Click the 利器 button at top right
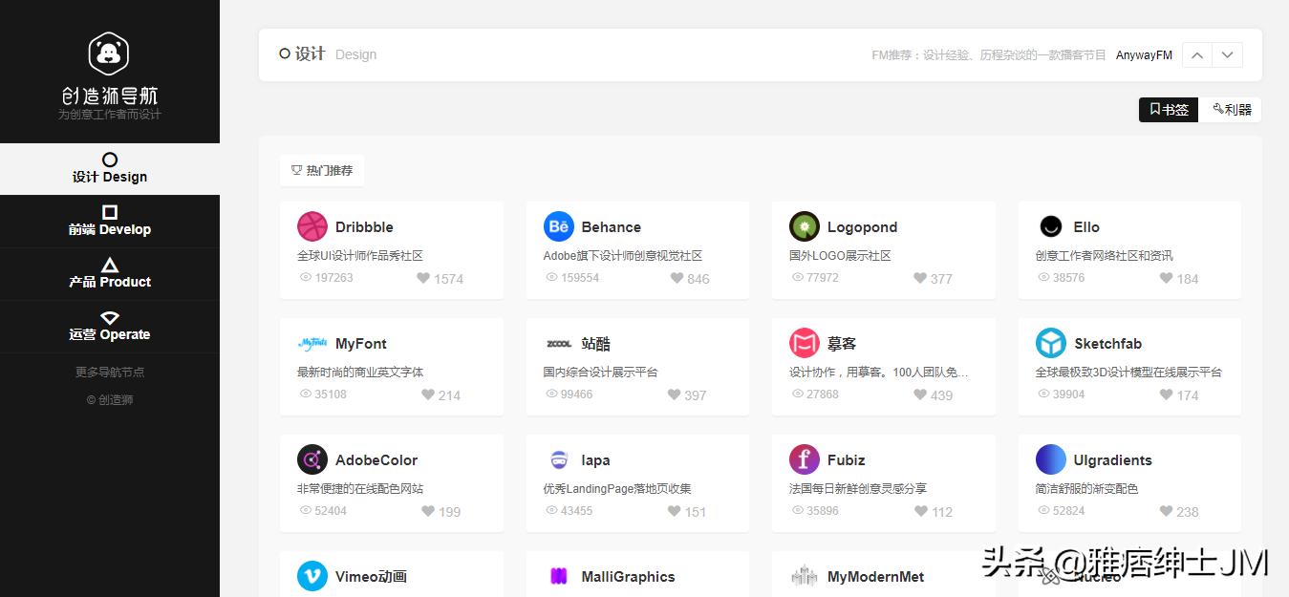Viewport: 1289px width, 597px height. tap(1232, 109)
